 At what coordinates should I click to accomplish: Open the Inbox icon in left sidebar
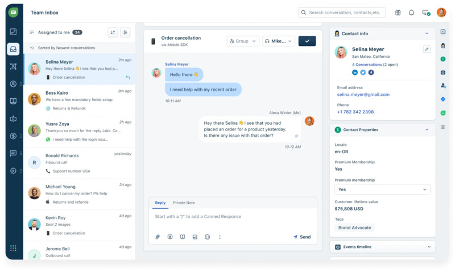point(13,49)
